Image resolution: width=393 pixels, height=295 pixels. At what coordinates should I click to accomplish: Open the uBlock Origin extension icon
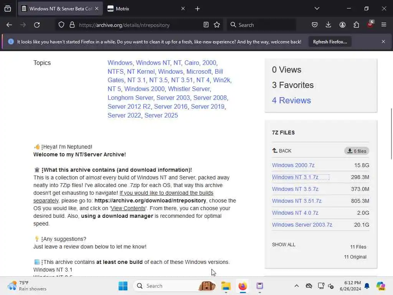pos(370,24)
